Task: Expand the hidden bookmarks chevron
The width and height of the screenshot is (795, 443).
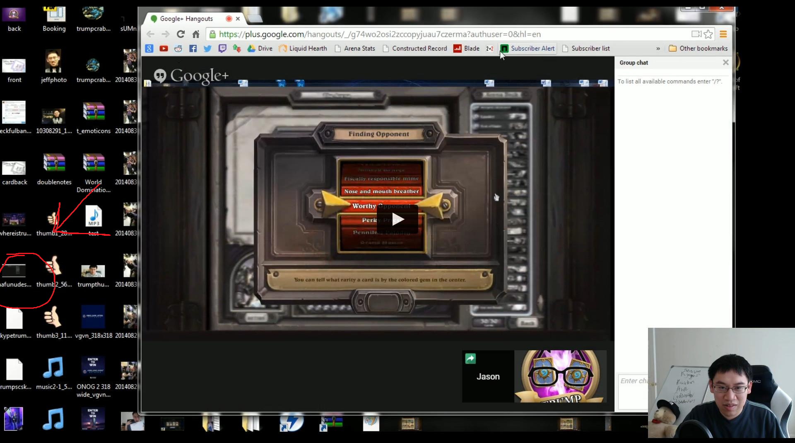Action: pos(658,48)
